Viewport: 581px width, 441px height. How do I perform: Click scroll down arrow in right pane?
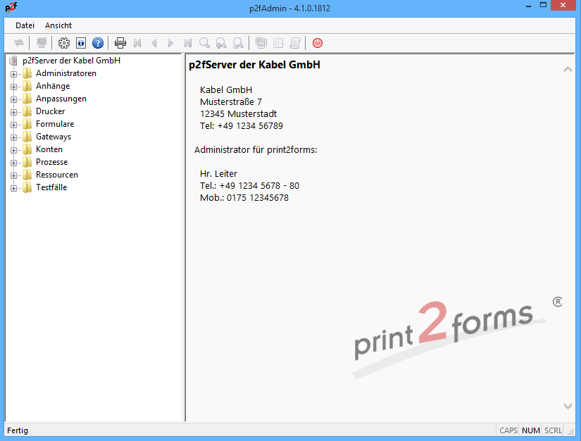pyautogui.click(x=568, y=406)
